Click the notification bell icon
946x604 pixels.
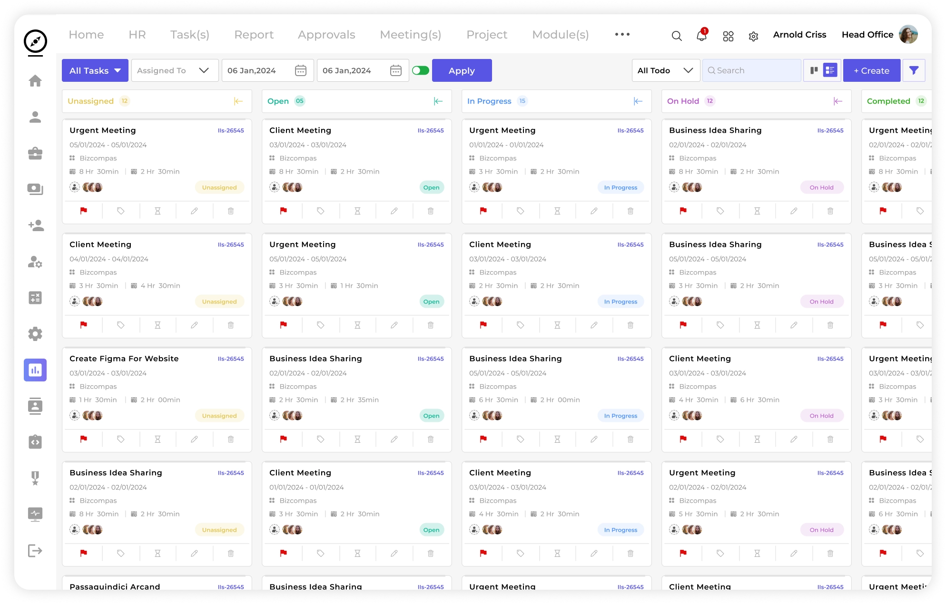pos(701,36)
